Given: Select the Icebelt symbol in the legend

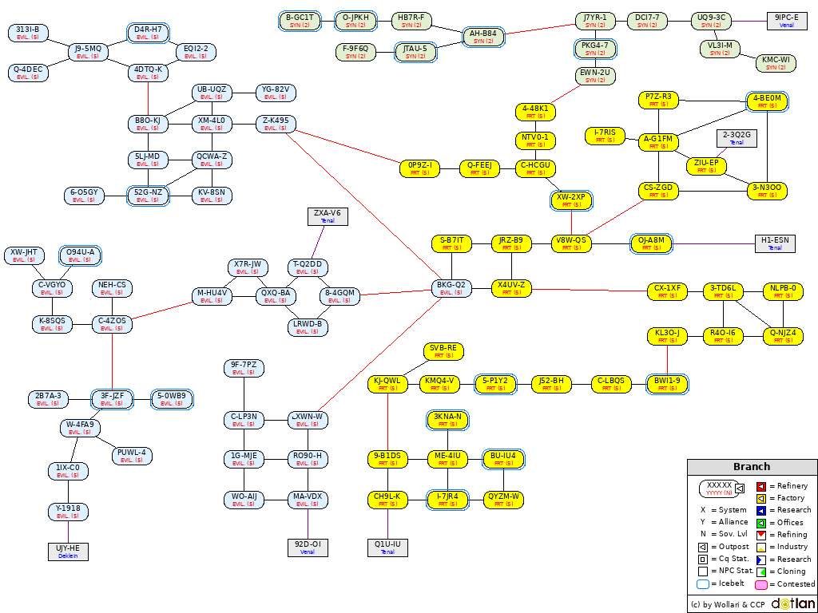Looking at the screenshot, I should 702,583.
